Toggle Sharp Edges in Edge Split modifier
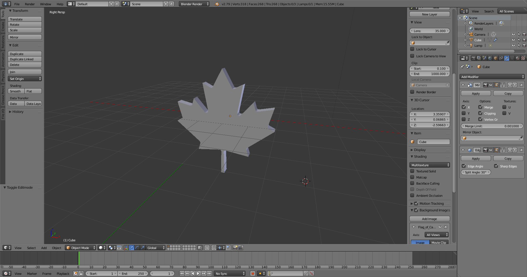Screen dimensions: 527x277 tap(496, 166)
